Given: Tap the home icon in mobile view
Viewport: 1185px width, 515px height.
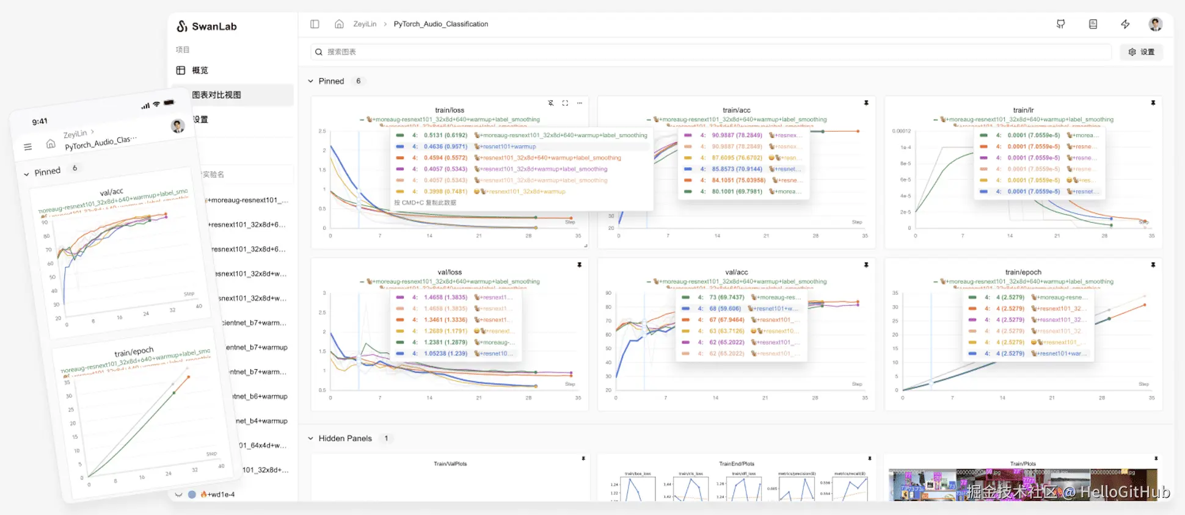Looking at the screenshot, I should (x=51, y=144).
